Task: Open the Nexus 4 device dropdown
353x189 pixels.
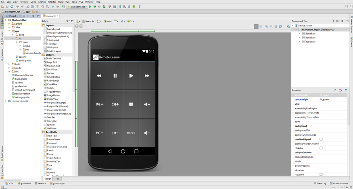Action: (88, 21)
